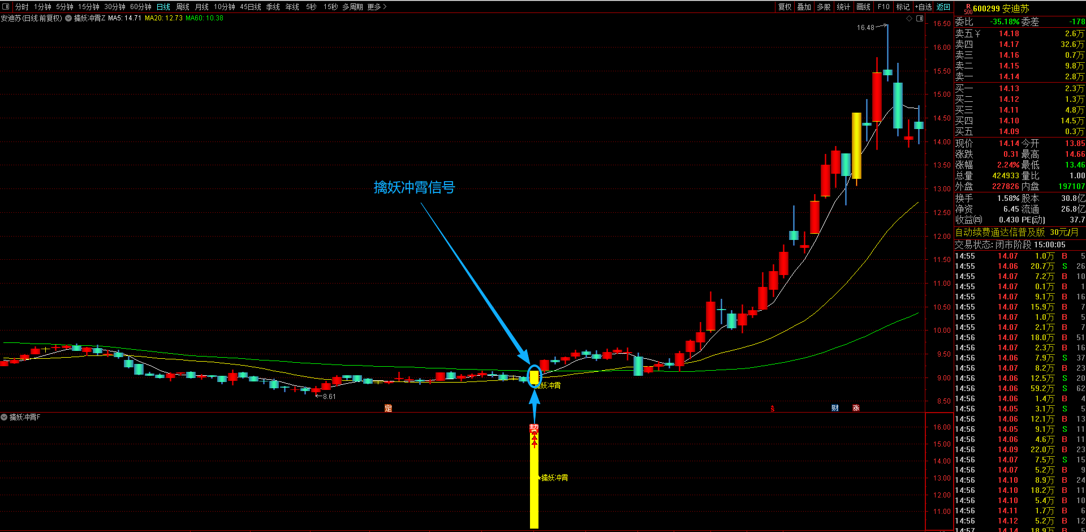
Task: Expand the 更多 periods menu
Action: [x=377, y=7]
